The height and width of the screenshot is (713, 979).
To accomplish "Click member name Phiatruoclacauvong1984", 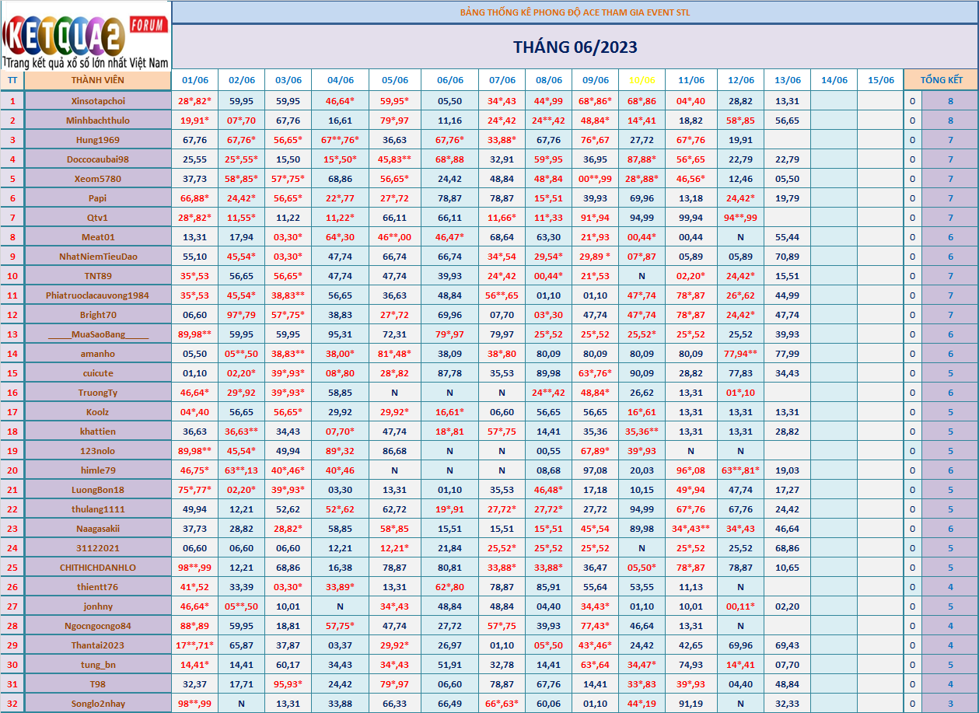I will point(97,295).
